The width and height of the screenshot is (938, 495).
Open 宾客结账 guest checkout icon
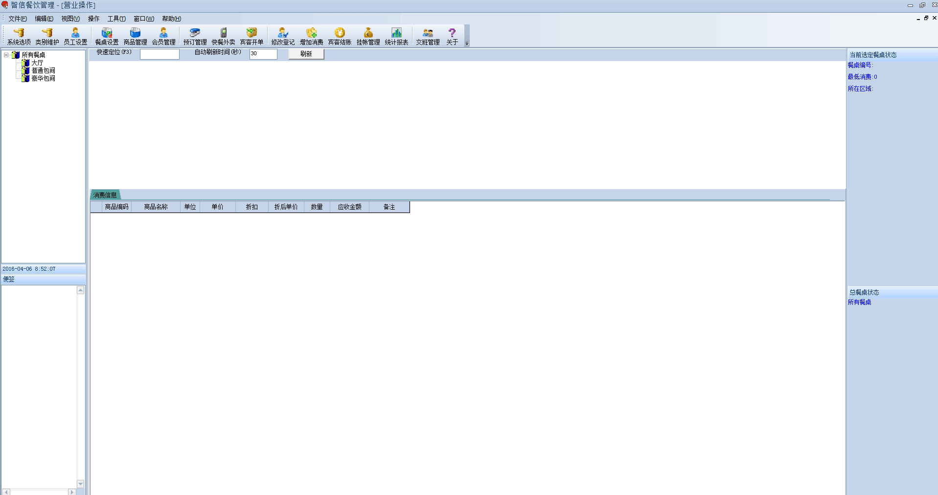coord(340,36)
